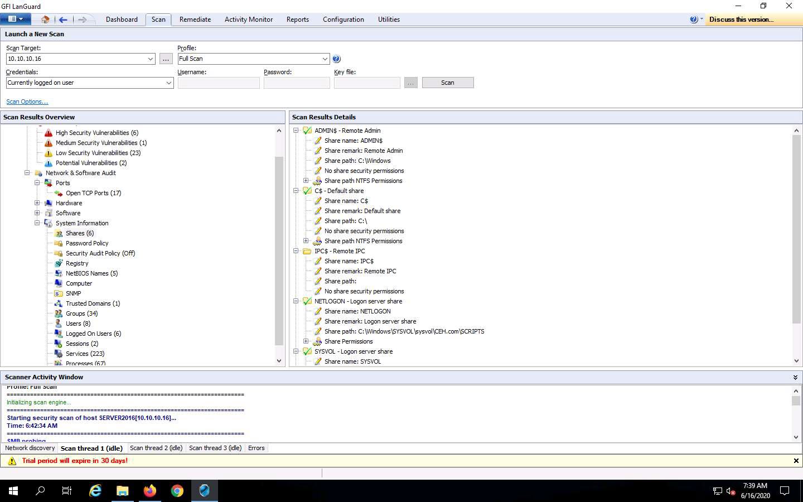Dismiss the trial period notification
This screenshot has width=803, height=502.
(796, 461)
